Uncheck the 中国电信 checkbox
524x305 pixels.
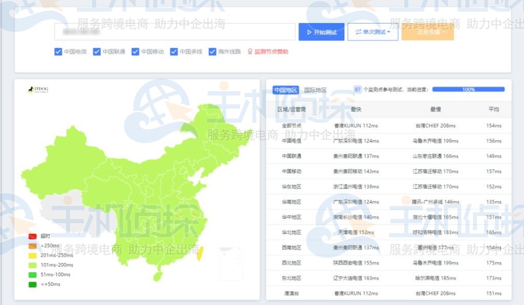click(58, 51)
